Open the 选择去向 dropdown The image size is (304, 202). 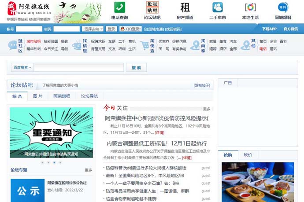[93, 29]
